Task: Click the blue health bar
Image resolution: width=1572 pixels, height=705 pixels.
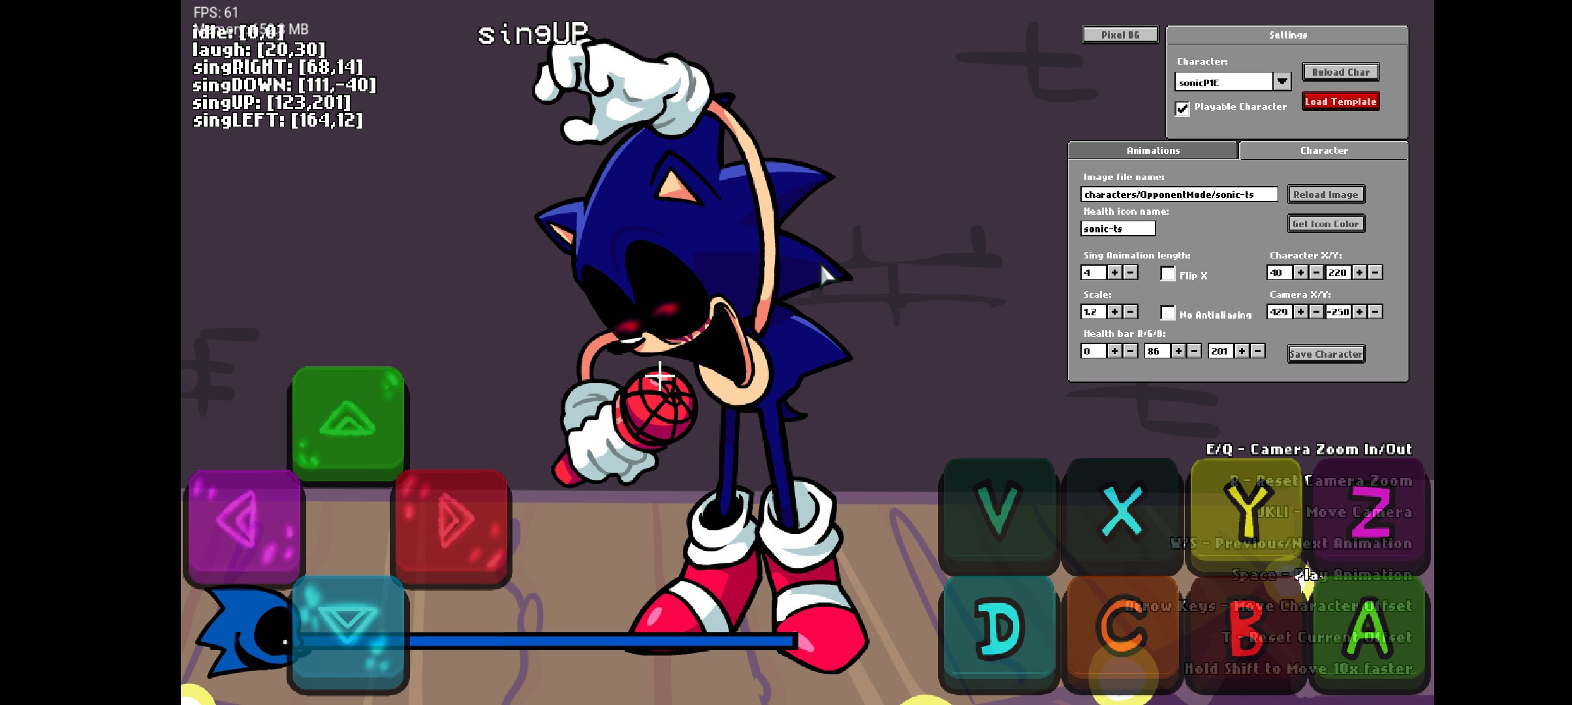Action: click(x=545, y=641)
